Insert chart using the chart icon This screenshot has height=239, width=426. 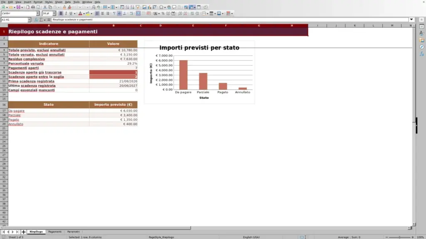pyautogui.click(x=149, y=7)
